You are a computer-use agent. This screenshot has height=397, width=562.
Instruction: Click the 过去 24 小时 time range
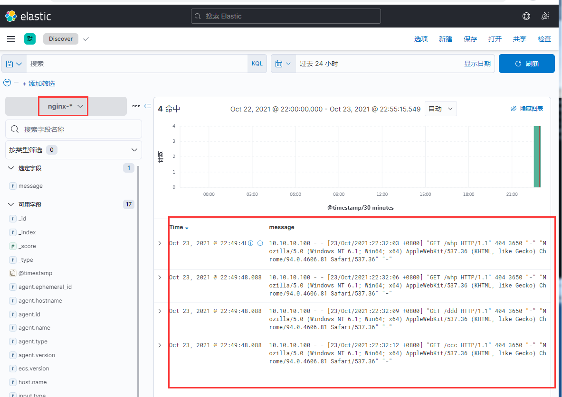(x=319, y=64)
